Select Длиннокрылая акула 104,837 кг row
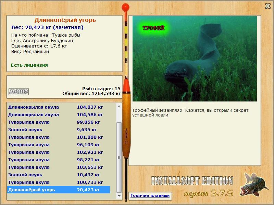This screenshot has width=274, height=205. coord(59,107)
